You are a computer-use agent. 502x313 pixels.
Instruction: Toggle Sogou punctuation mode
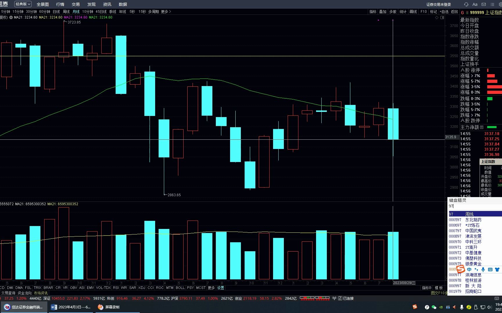pos(476,269)
